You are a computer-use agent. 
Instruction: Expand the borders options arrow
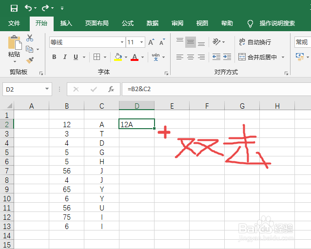coord(105,57)
